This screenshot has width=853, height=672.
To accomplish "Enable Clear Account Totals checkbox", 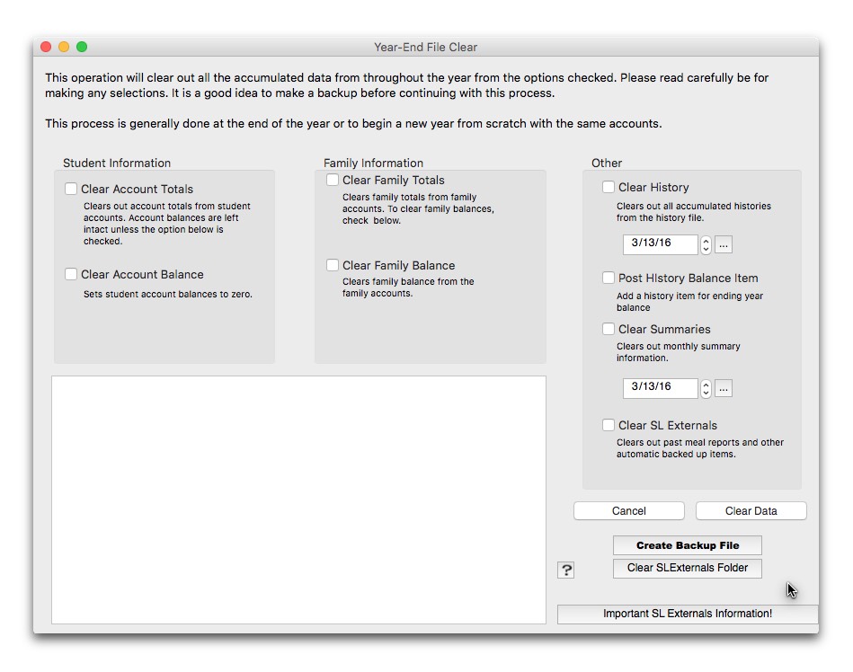I will point(71,189).
